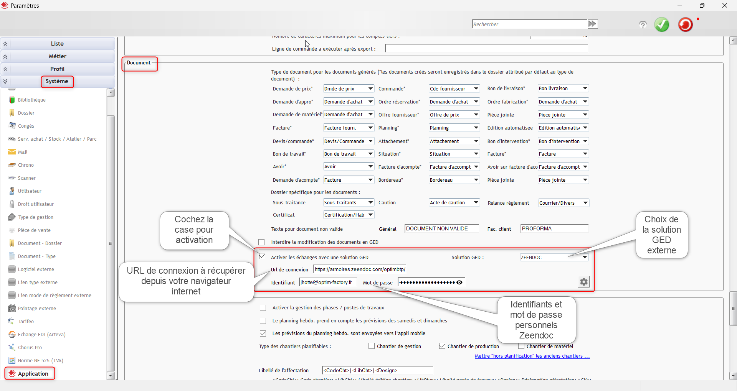Toggle password visibility eye icon
Image resolution: width=737 pixels, height=391 pixels.
coord(459,283)
